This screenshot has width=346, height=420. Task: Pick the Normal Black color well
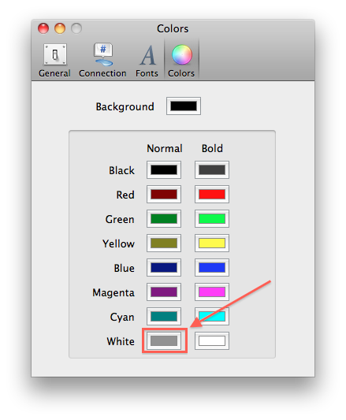pyautogui.click(x=164, y=170)
